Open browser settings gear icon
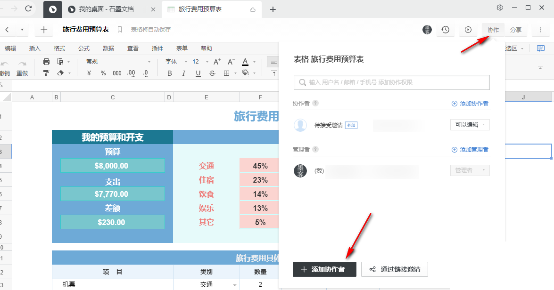The width and height of the screenshot is (554, 290). [500, 8]
